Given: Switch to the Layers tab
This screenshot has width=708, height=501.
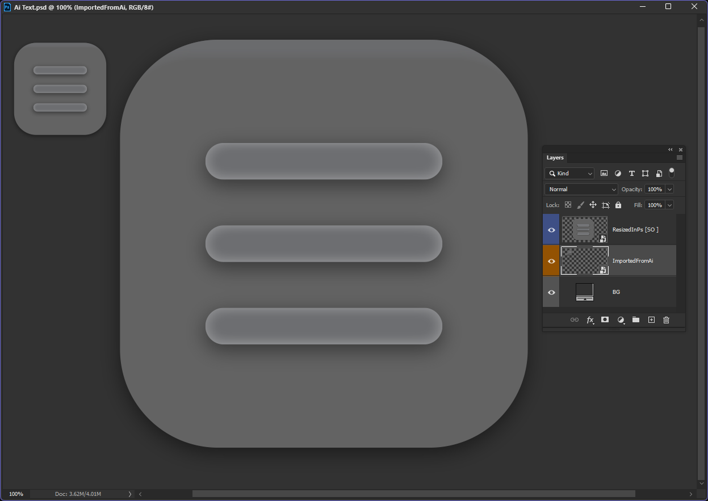Looking at the screenshot, I should (555, 157).
